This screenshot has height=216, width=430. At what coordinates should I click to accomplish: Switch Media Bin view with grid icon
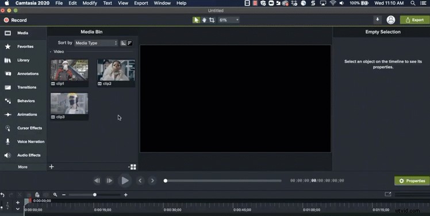pyautogui.click(x=132, y=167)
